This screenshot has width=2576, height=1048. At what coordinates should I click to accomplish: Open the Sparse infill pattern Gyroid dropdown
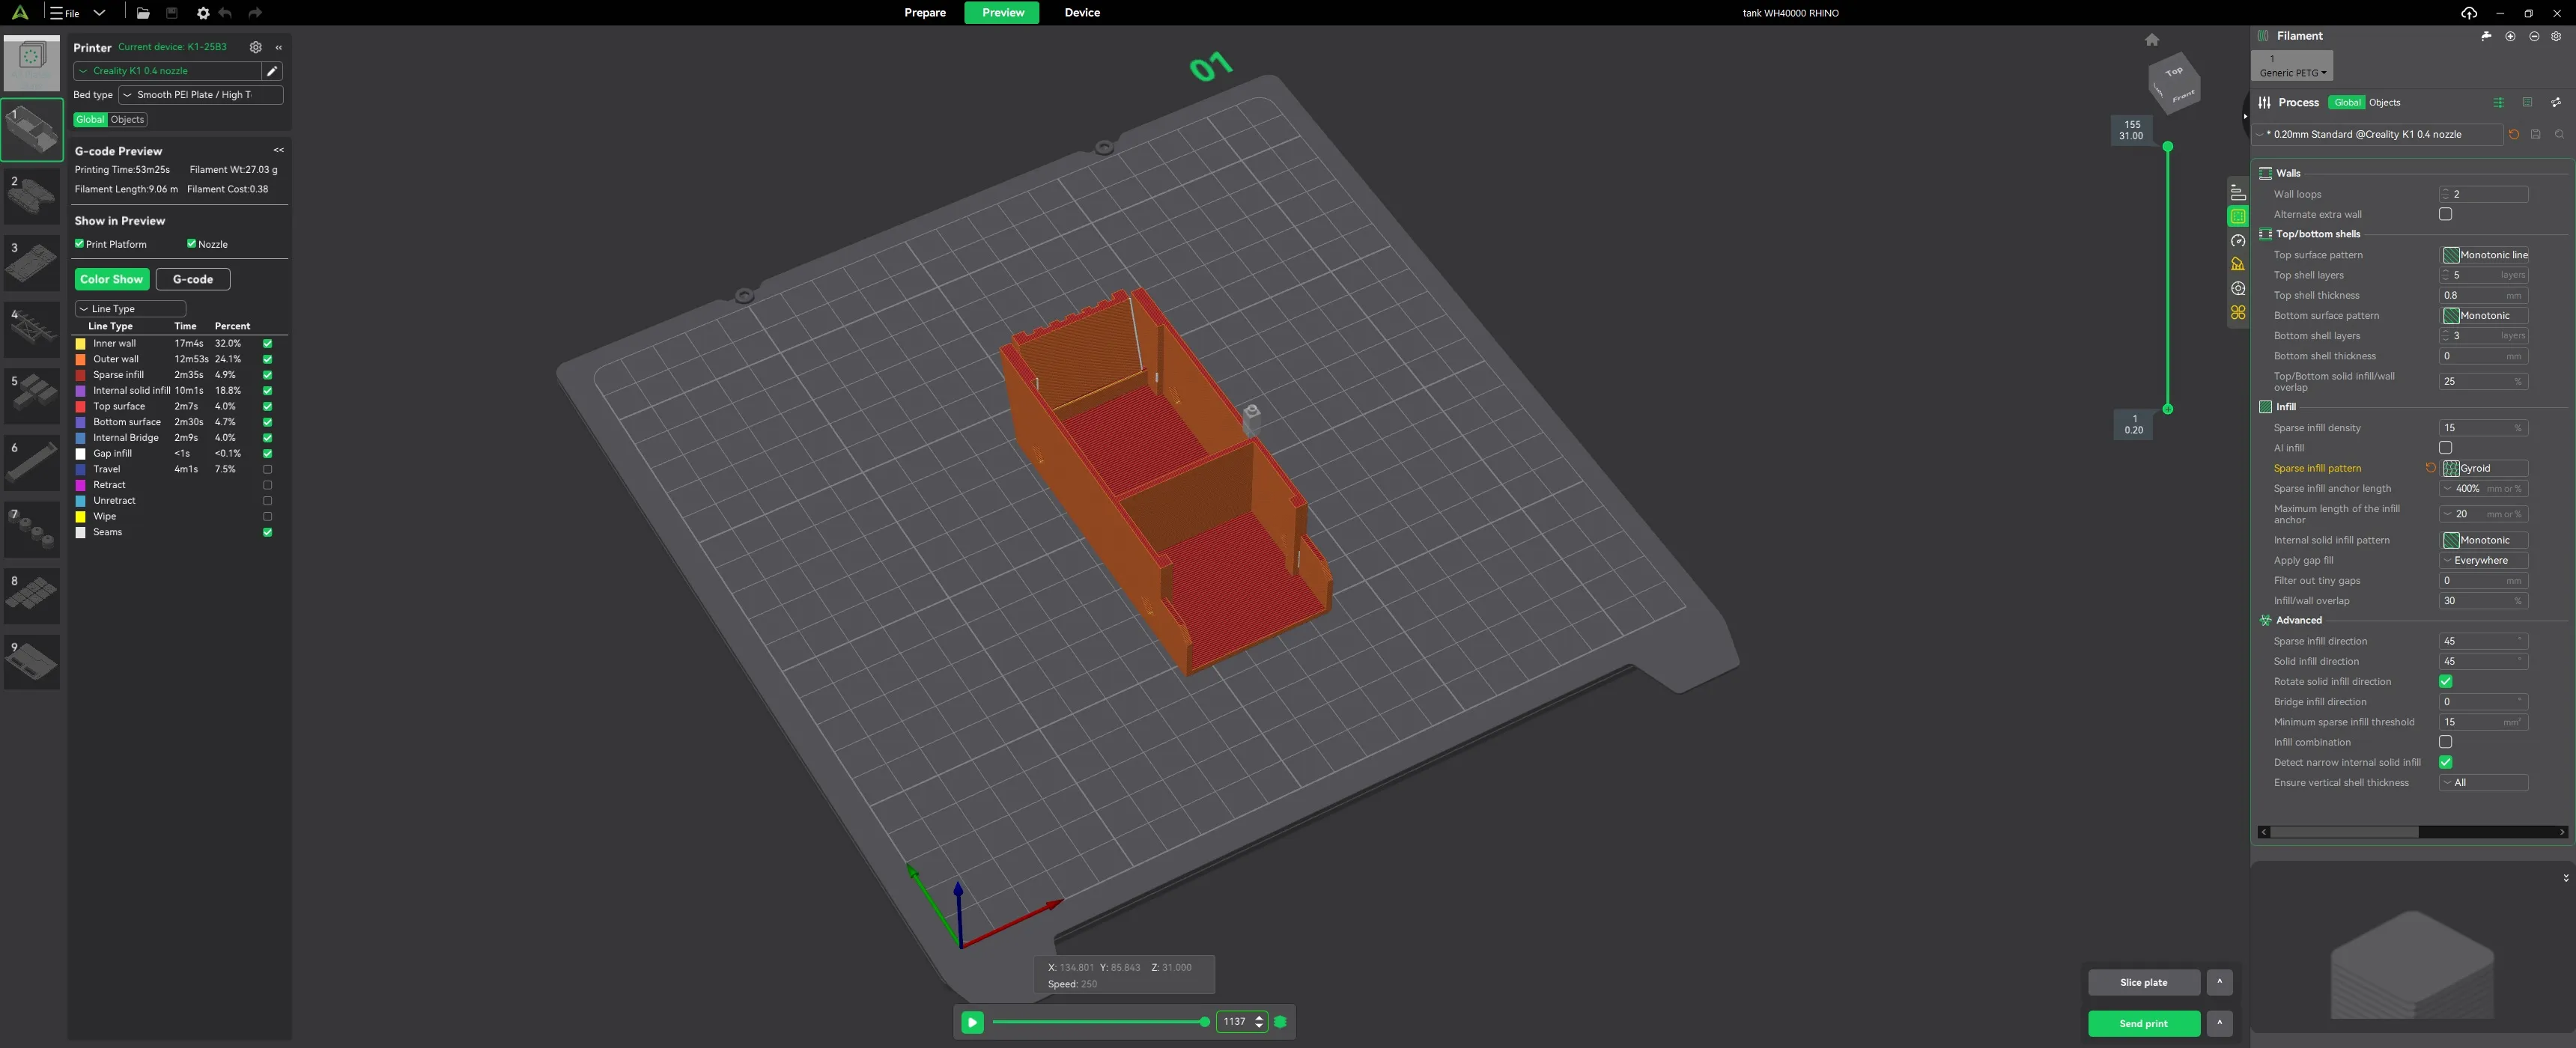point(2485,468)
